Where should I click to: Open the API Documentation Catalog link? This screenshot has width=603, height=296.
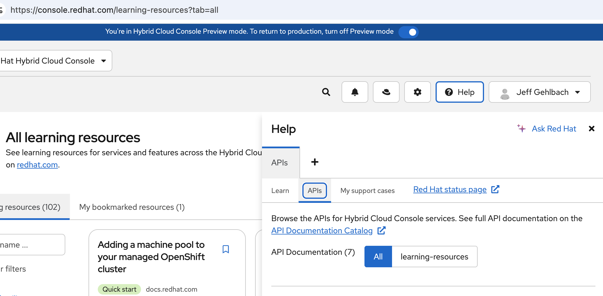(x=322, y=231)
